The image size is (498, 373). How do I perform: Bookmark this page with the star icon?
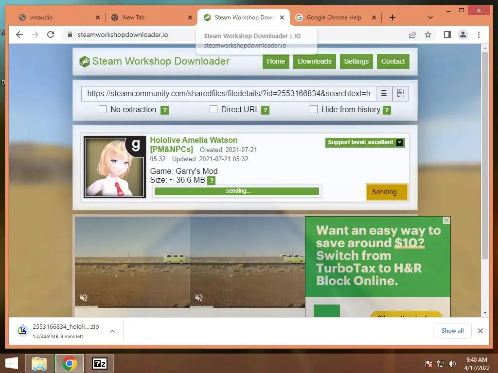pyautogui.click(x=428, y=34)
